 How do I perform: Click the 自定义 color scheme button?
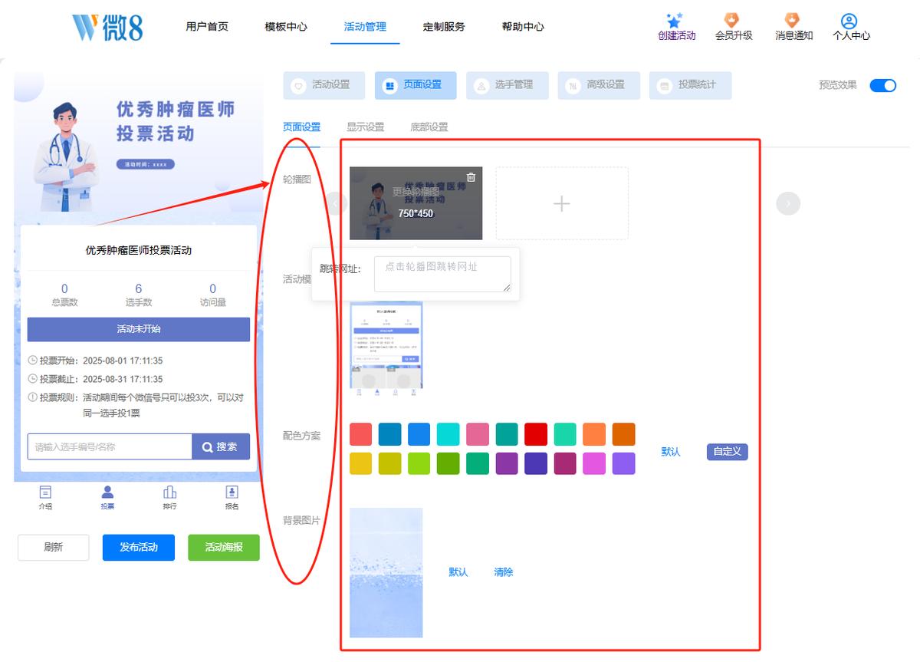727,452
